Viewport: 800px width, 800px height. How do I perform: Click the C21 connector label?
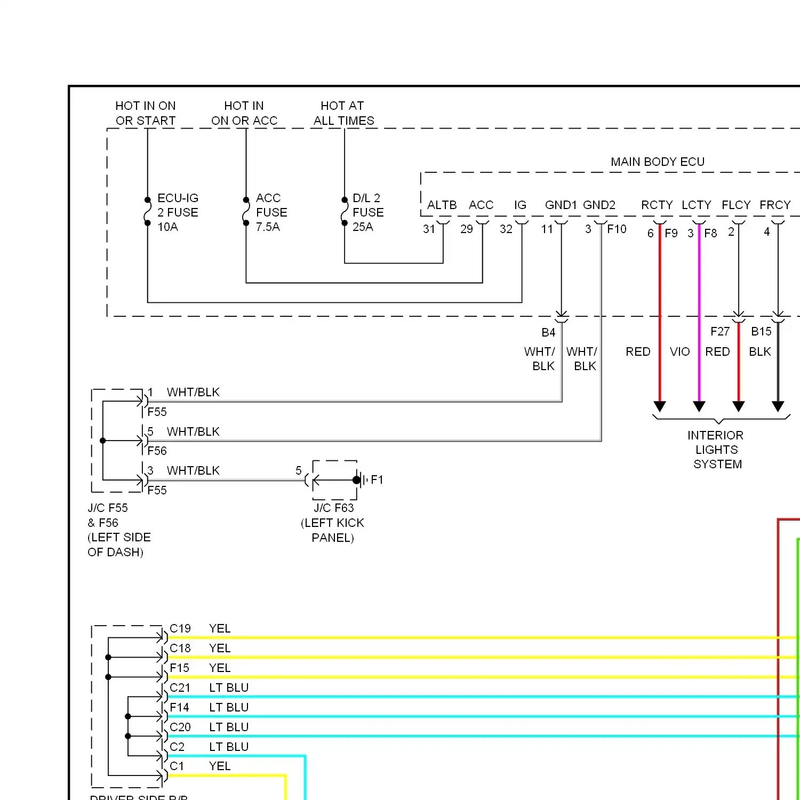(180, 687)
